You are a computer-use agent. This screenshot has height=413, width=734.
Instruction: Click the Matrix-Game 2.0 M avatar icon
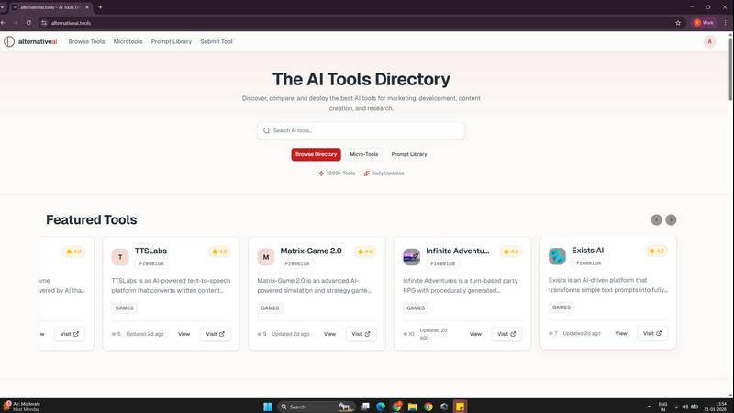click(266, 257)
